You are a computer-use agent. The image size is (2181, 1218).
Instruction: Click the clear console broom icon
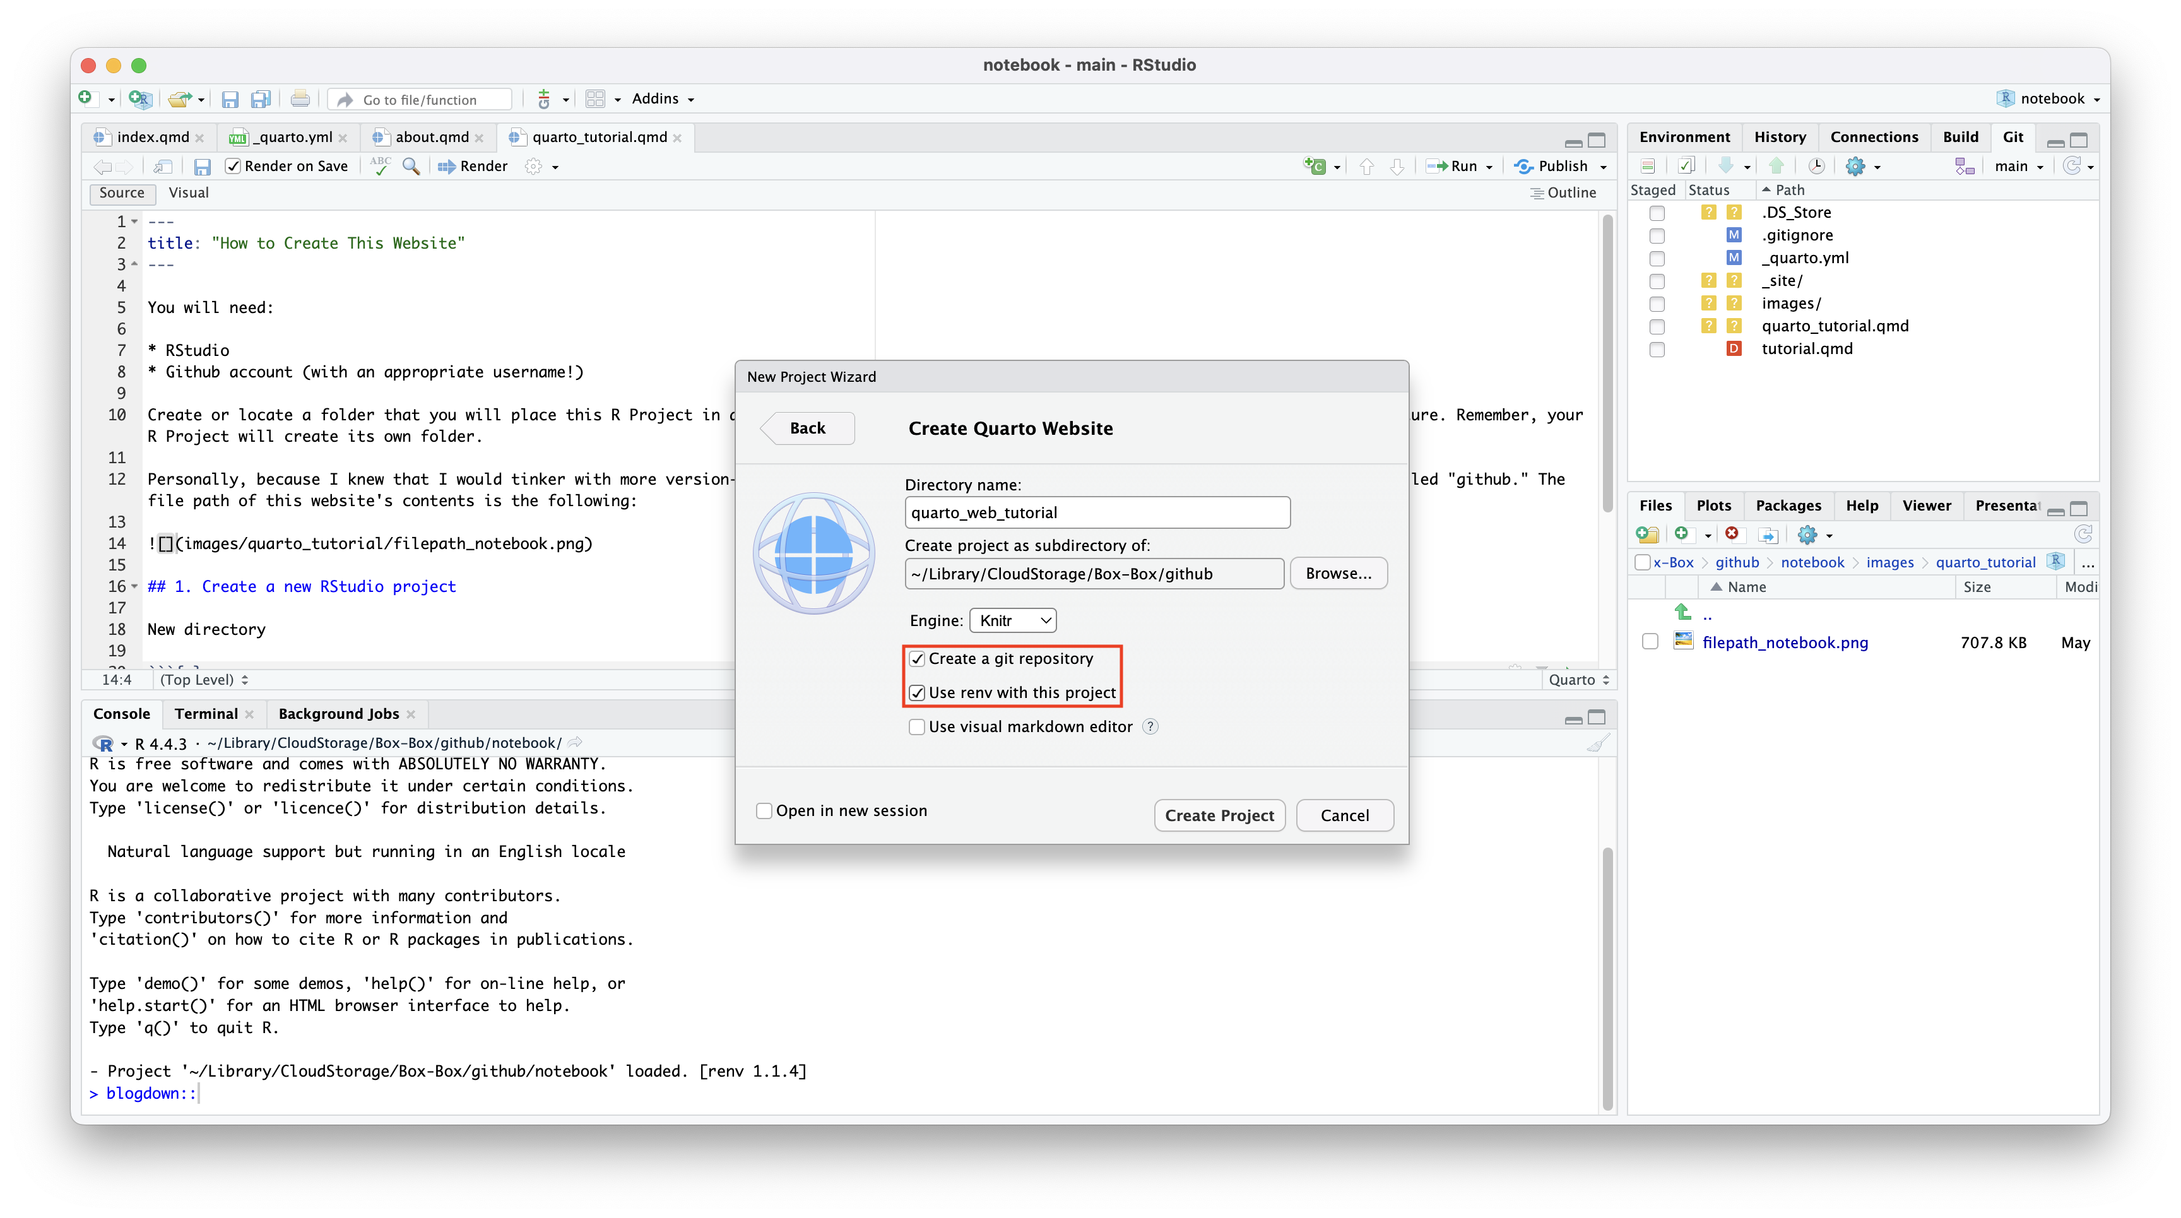pyautogui.click(x=1597, y=743)
